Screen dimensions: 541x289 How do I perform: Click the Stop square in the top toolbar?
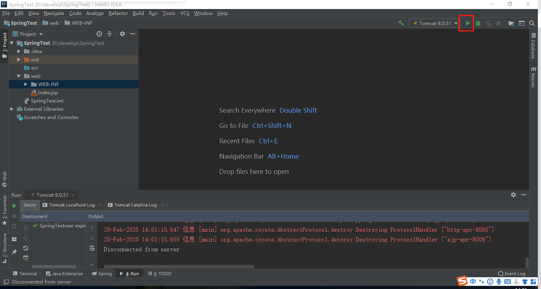pyautogui.click(x=498, y=23)
